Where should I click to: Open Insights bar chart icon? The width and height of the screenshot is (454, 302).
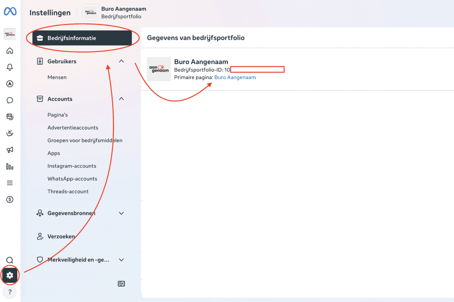point(10,166)
